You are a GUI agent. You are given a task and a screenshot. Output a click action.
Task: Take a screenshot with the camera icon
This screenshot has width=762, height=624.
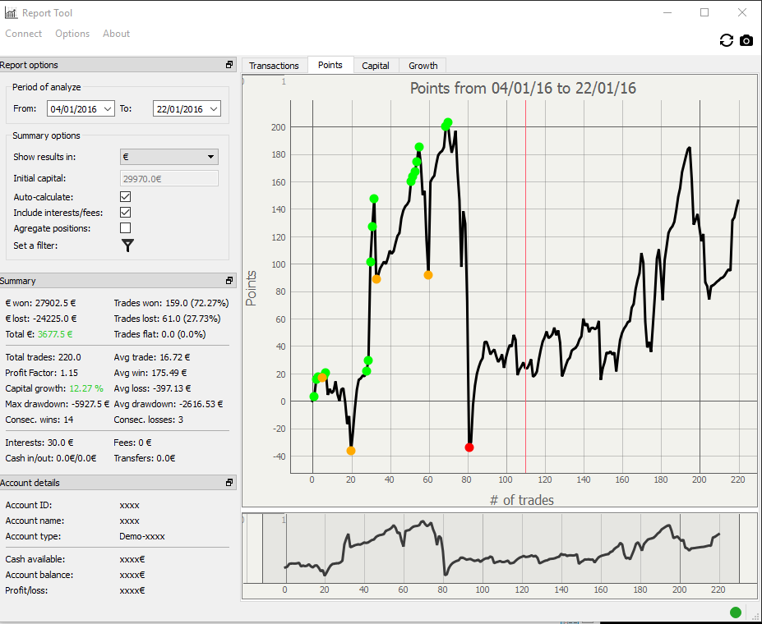[x=746, y=40]
